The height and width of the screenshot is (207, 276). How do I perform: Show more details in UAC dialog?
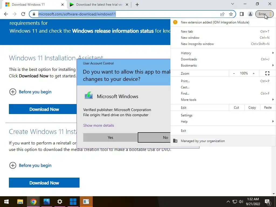[99, 125]
